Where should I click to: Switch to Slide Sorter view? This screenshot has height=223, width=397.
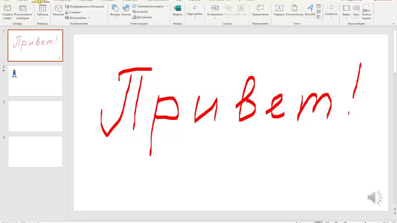point(327,222)
